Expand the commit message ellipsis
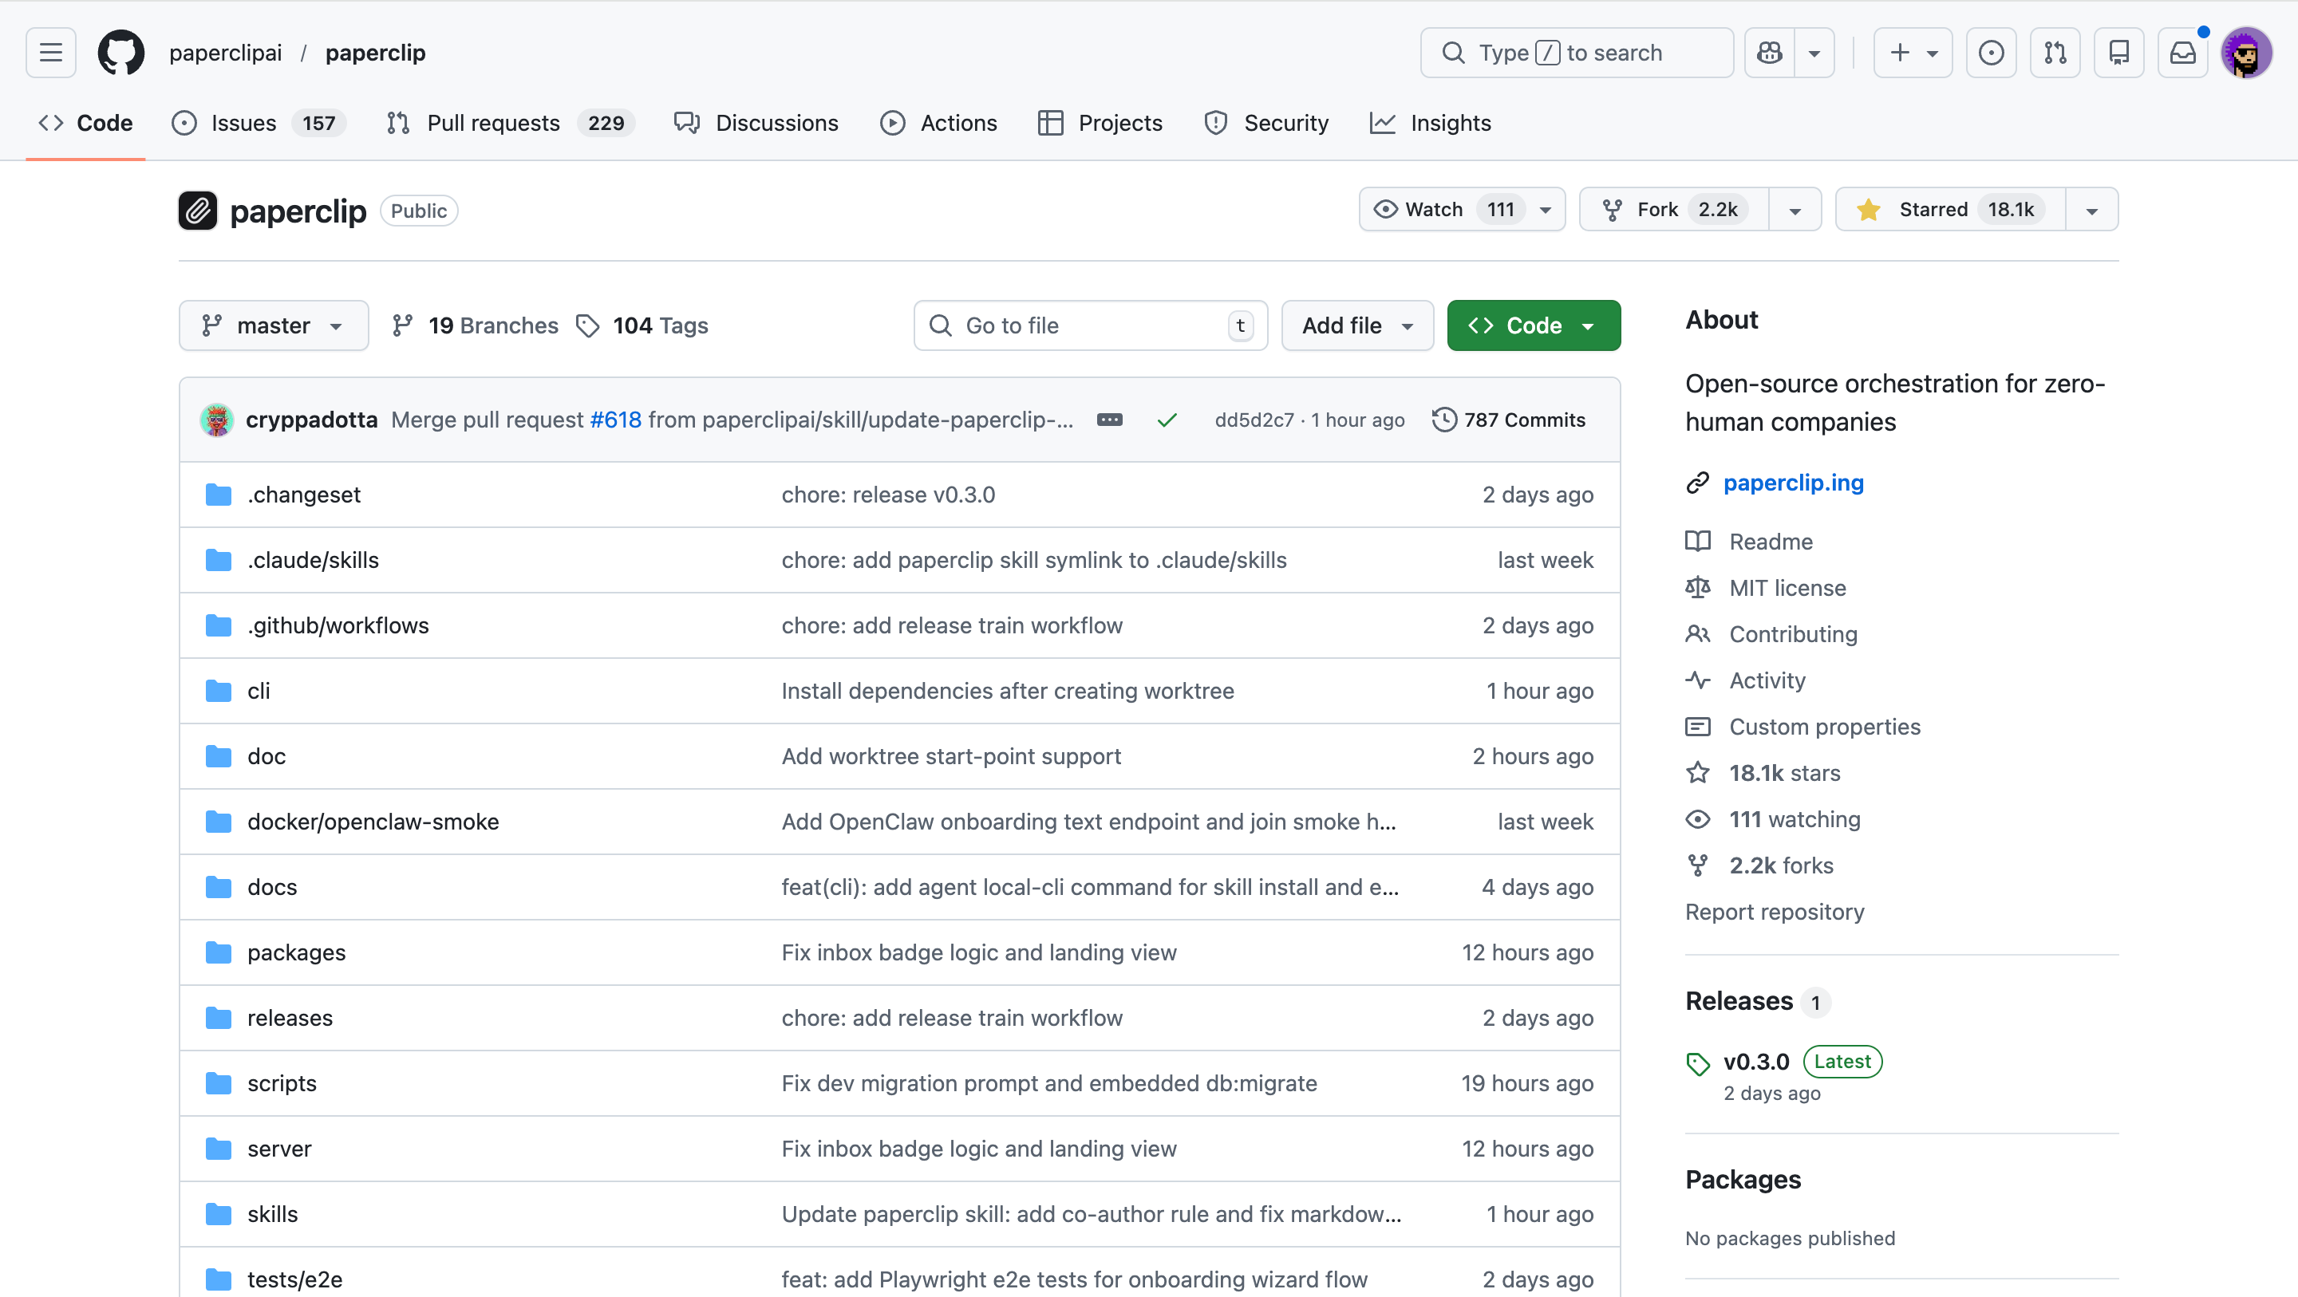 [1109, 420]
